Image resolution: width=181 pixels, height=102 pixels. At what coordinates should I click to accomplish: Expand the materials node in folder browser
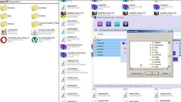(150, 55)
